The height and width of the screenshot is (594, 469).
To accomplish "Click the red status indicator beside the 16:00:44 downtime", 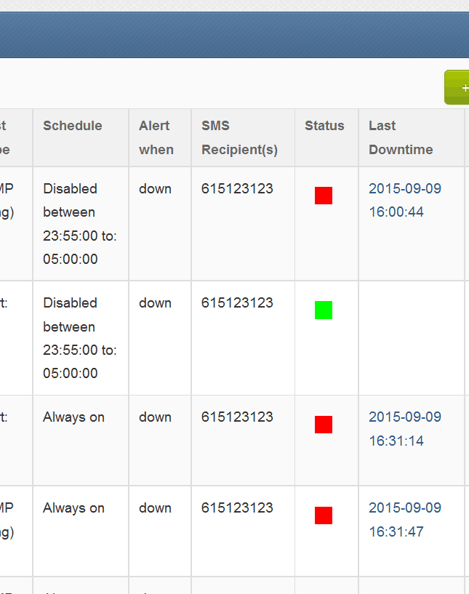I will [324, 196].
